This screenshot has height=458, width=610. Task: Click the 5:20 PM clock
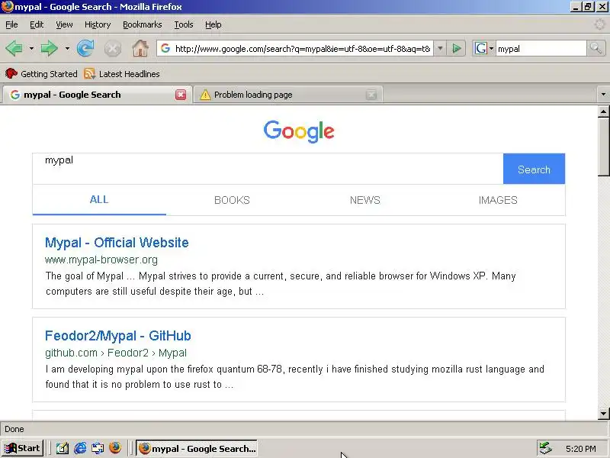tap(581, 449)
